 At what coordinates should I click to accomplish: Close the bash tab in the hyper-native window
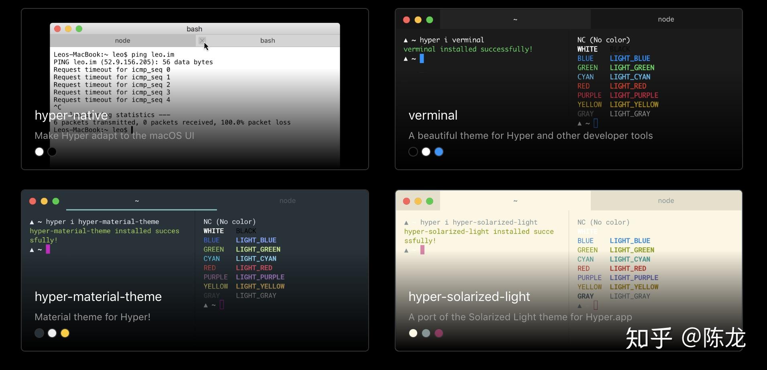click(202, 41)
